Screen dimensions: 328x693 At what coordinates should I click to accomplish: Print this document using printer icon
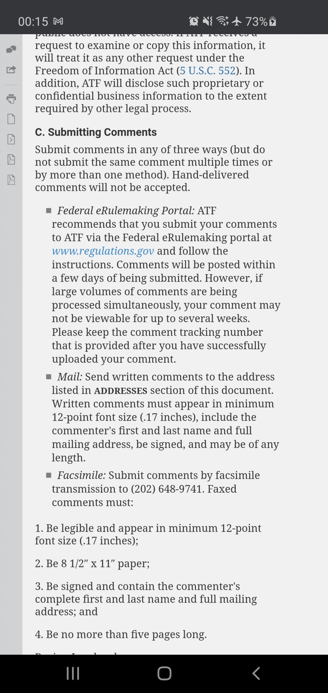(11, 99)
